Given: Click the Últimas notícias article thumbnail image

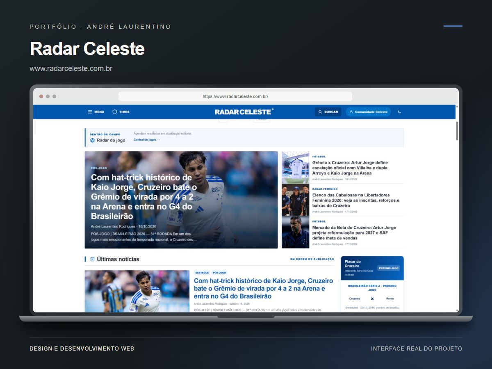Looking at the screenshot, I should tap(137, 291).
